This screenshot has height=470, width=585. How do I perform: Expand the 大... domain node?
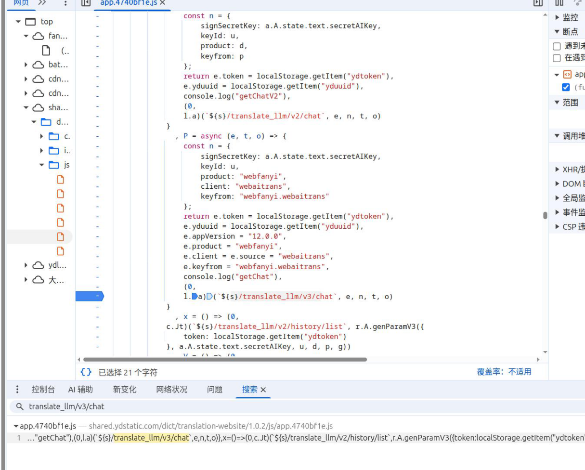pyautogui.click(x=26, y=280)
